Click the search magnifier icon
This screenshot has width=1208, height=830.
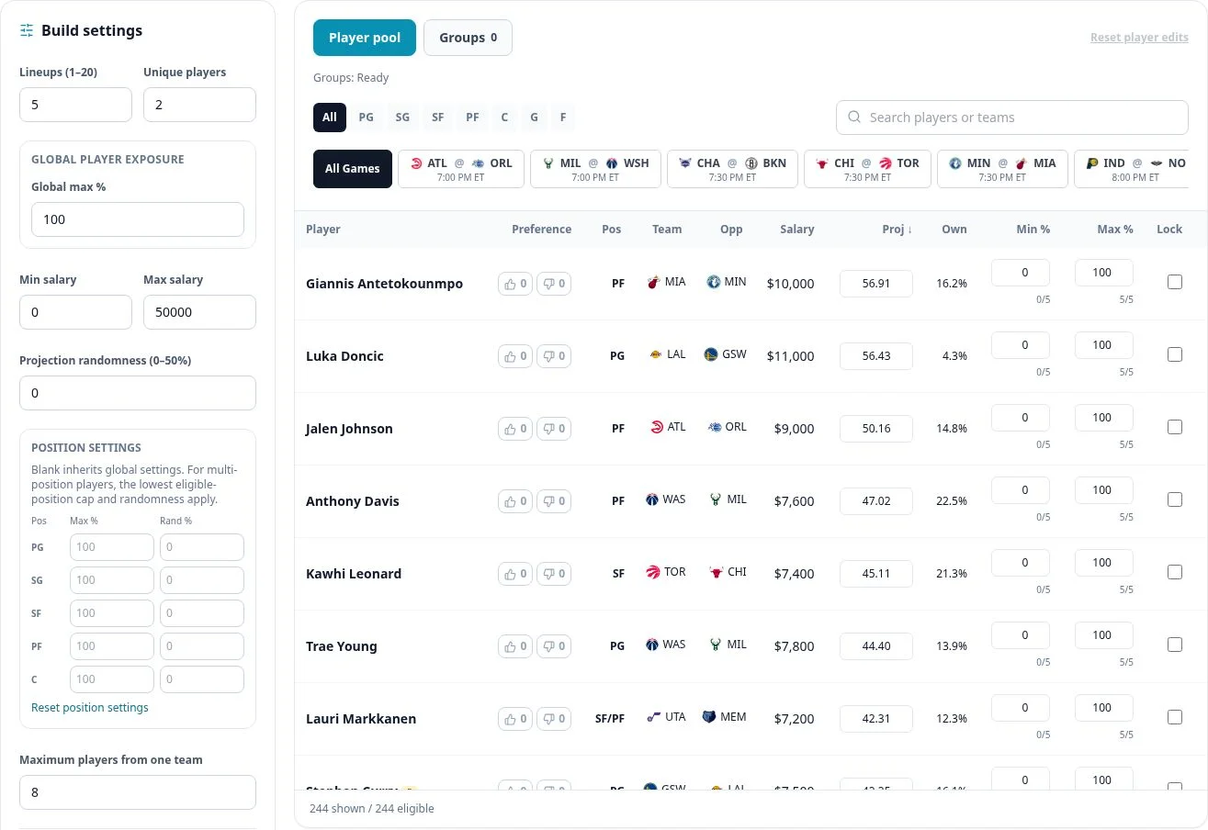(854, 118)
